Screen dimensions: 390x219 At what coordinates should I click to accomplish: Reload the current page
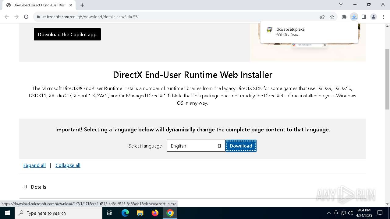pos(26,17)
